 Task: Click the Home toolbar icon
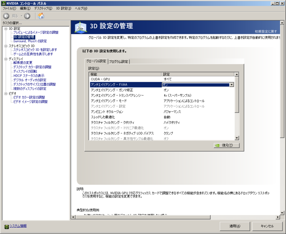(41, 16)
